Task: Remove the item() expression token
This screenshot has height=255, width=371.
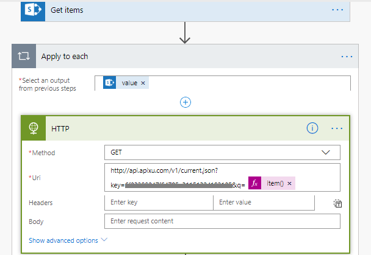Action: click(289, 183)
